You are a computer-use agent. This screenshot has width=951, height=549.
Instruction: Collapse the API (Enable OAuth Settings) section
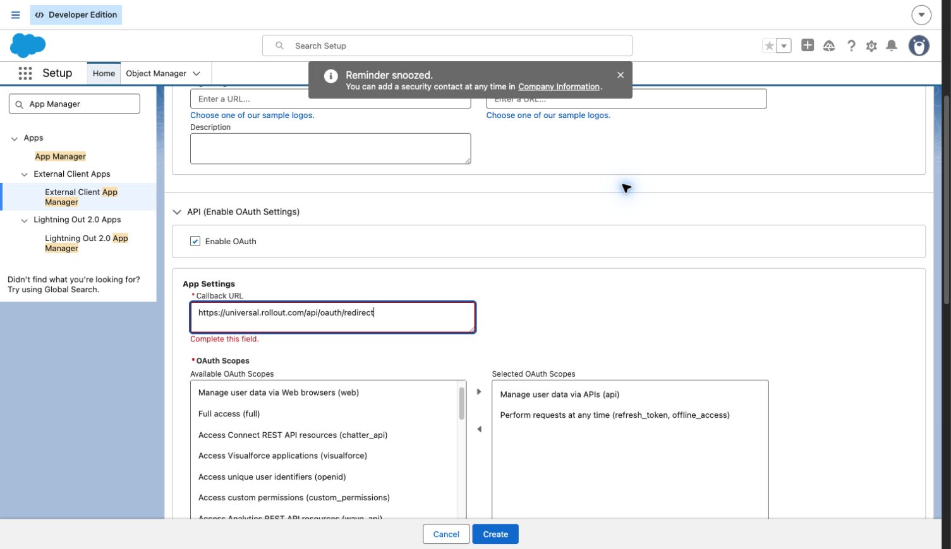pos(177,212)
